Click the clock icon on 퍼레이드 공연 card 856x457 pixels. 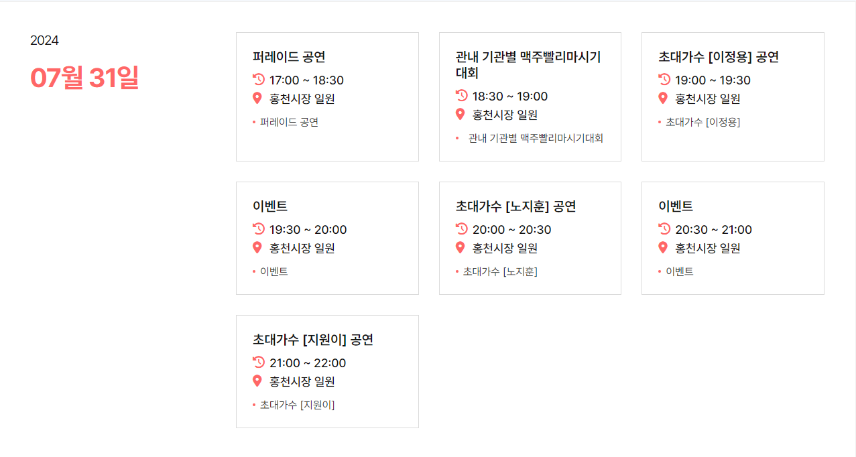pos(257,80)
